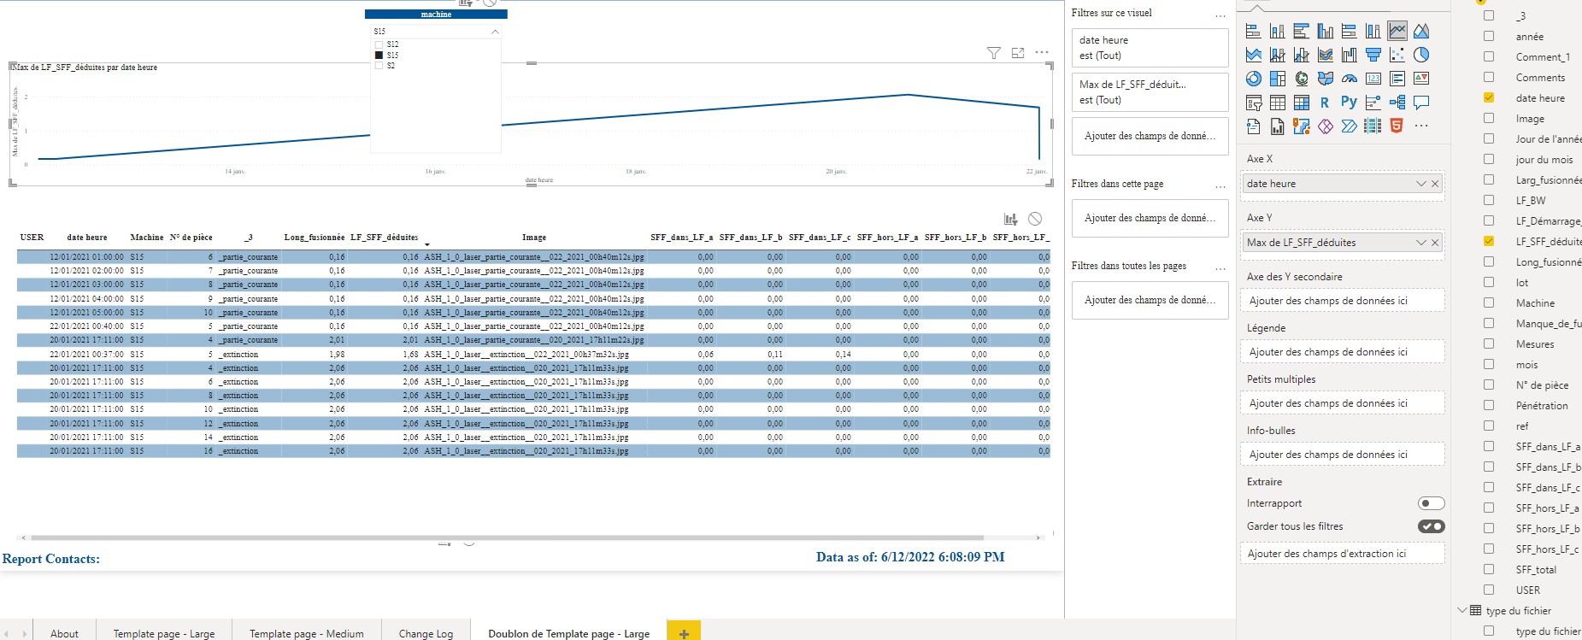
Task: Collapse the machine slicer dropdown chevron
Action: click(x=495, y=32)
